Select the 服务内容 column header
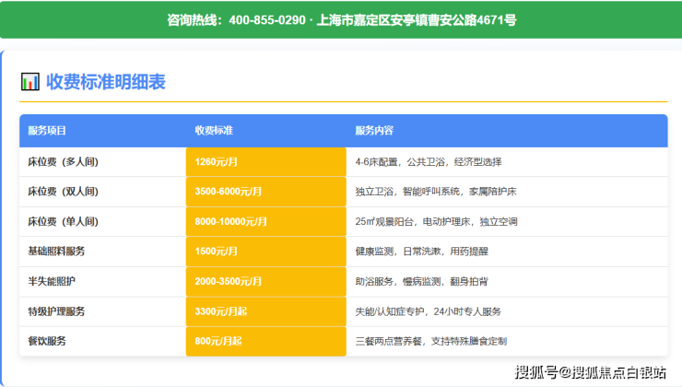 coord(374,131)
